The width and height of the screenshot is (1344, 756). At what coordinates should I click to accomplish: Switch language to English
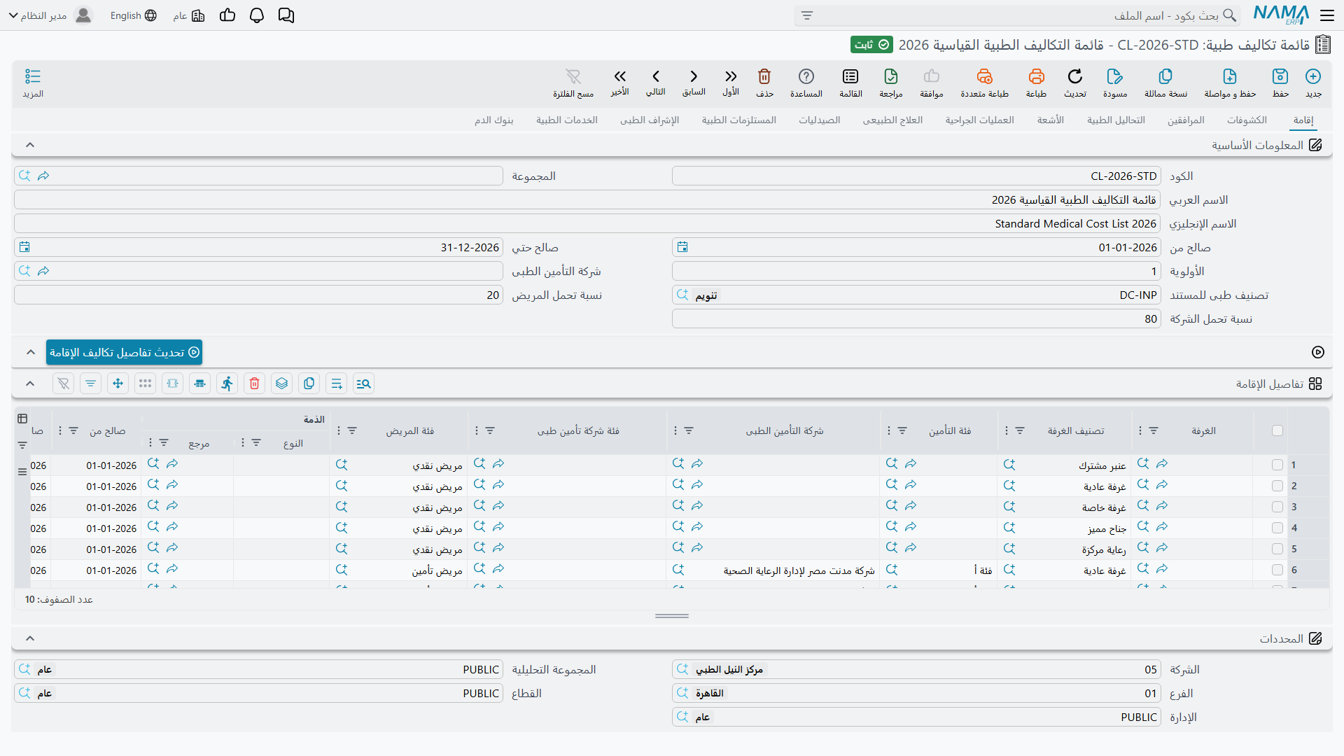(x=133, y=15)
